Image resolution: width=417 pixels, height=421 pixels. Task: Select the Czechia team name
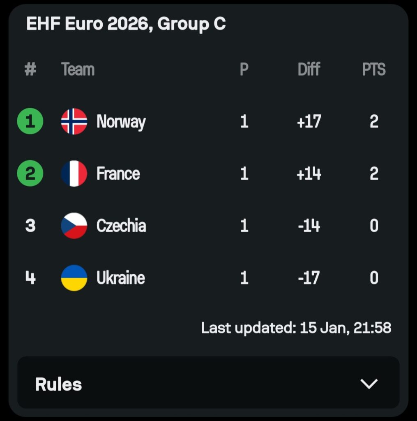tap(121, 226)
